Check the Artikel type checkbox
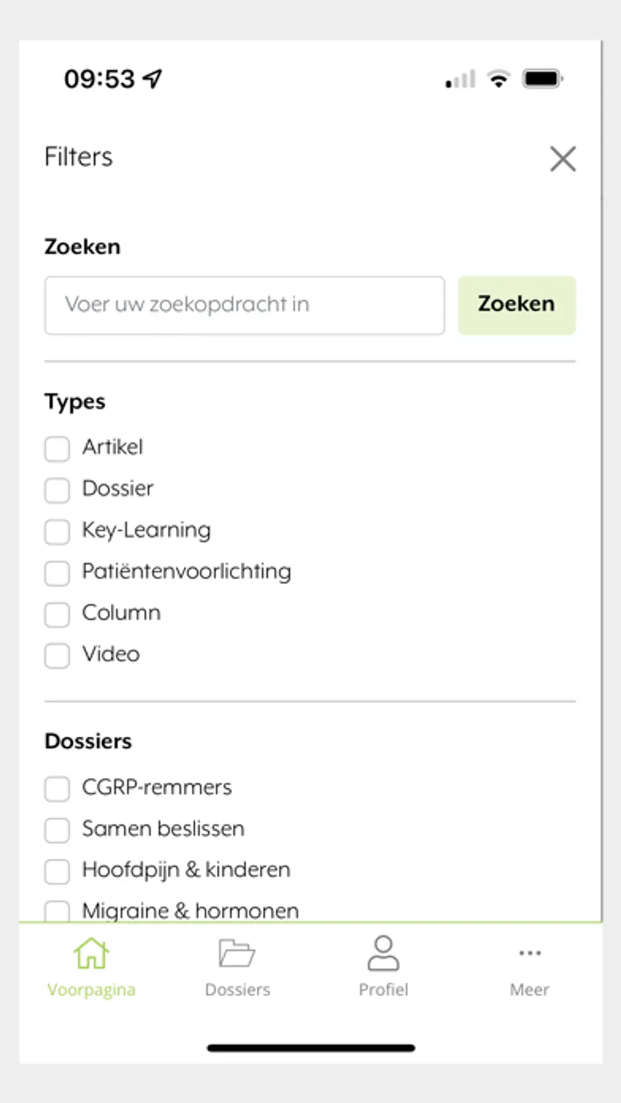Screen dimensions: 621x1103 [x=57, y=449]
